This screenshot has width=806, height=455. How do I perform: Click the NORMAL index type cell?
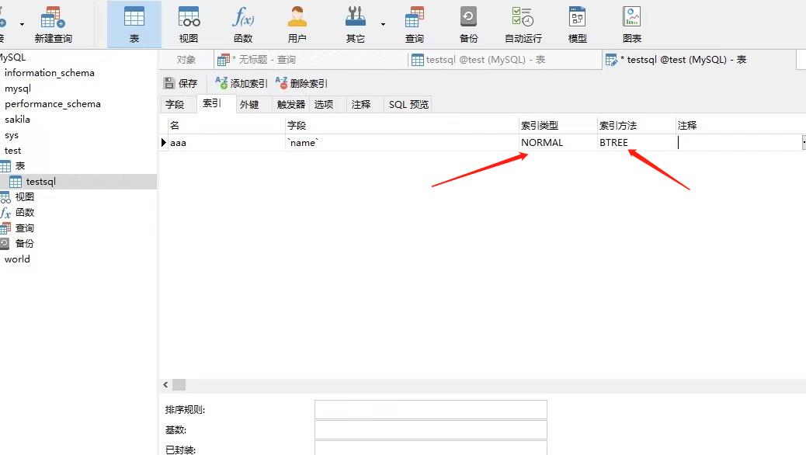(558, 143)
